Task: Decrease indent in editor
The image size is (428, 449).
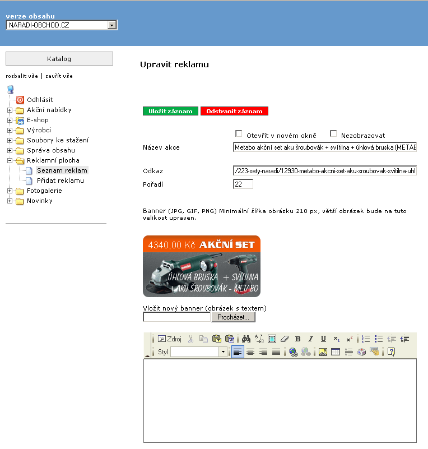Action: (x=392, y=339)
